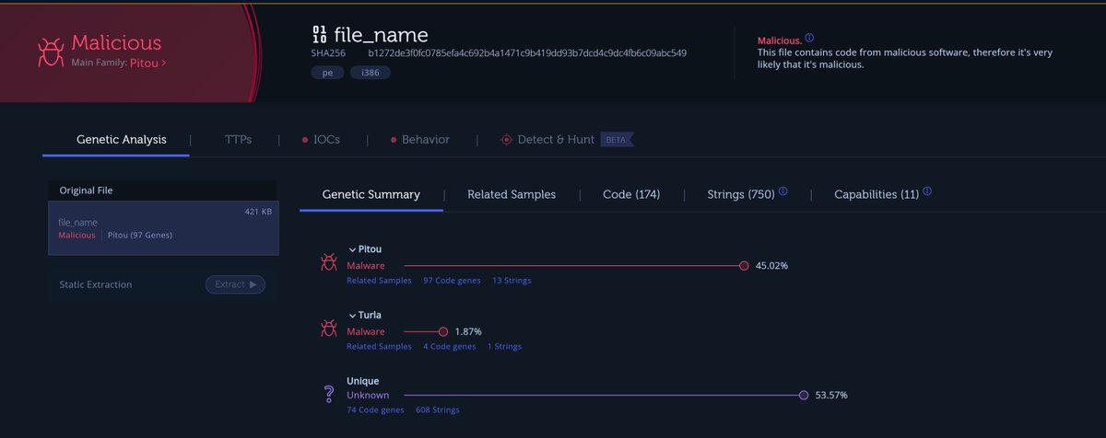The image size is (1106, 438).
Task: Open the TTPs tab
Action: click(238, 140)
